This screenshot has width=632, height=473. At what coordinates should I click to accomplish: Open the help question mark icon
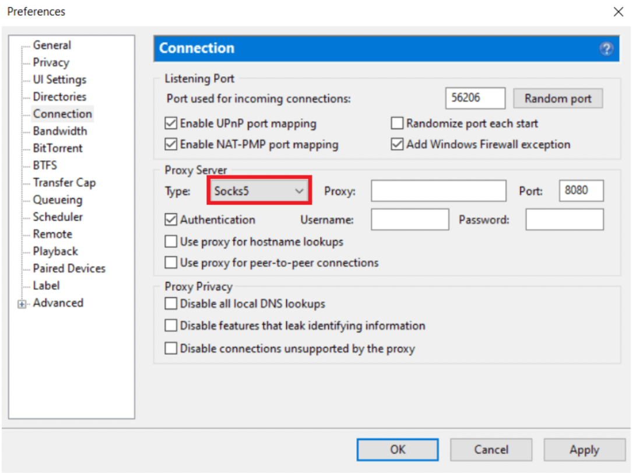(606, 49)
